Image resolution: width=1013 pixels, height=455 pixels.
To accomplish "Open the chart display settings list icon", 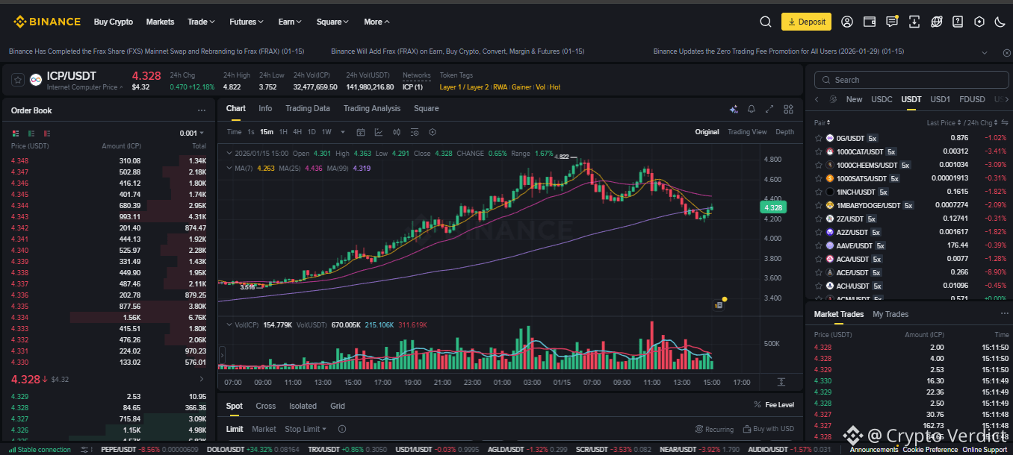I will [x=415, y=132].
